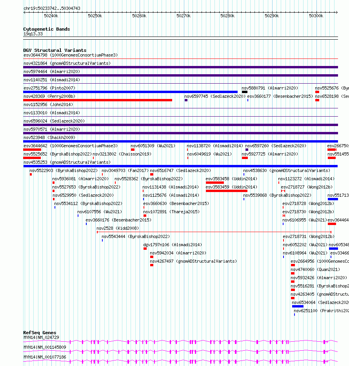Viewport: 349px width, 366px height.
Task: Open esv2718727 (Wong2012b) variant
Action: coord(307,187)
